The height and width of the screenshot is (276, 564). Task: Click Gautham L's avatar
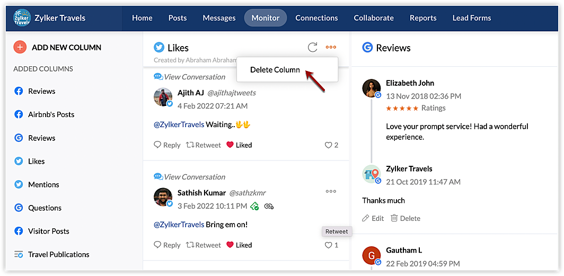point(371,255)
